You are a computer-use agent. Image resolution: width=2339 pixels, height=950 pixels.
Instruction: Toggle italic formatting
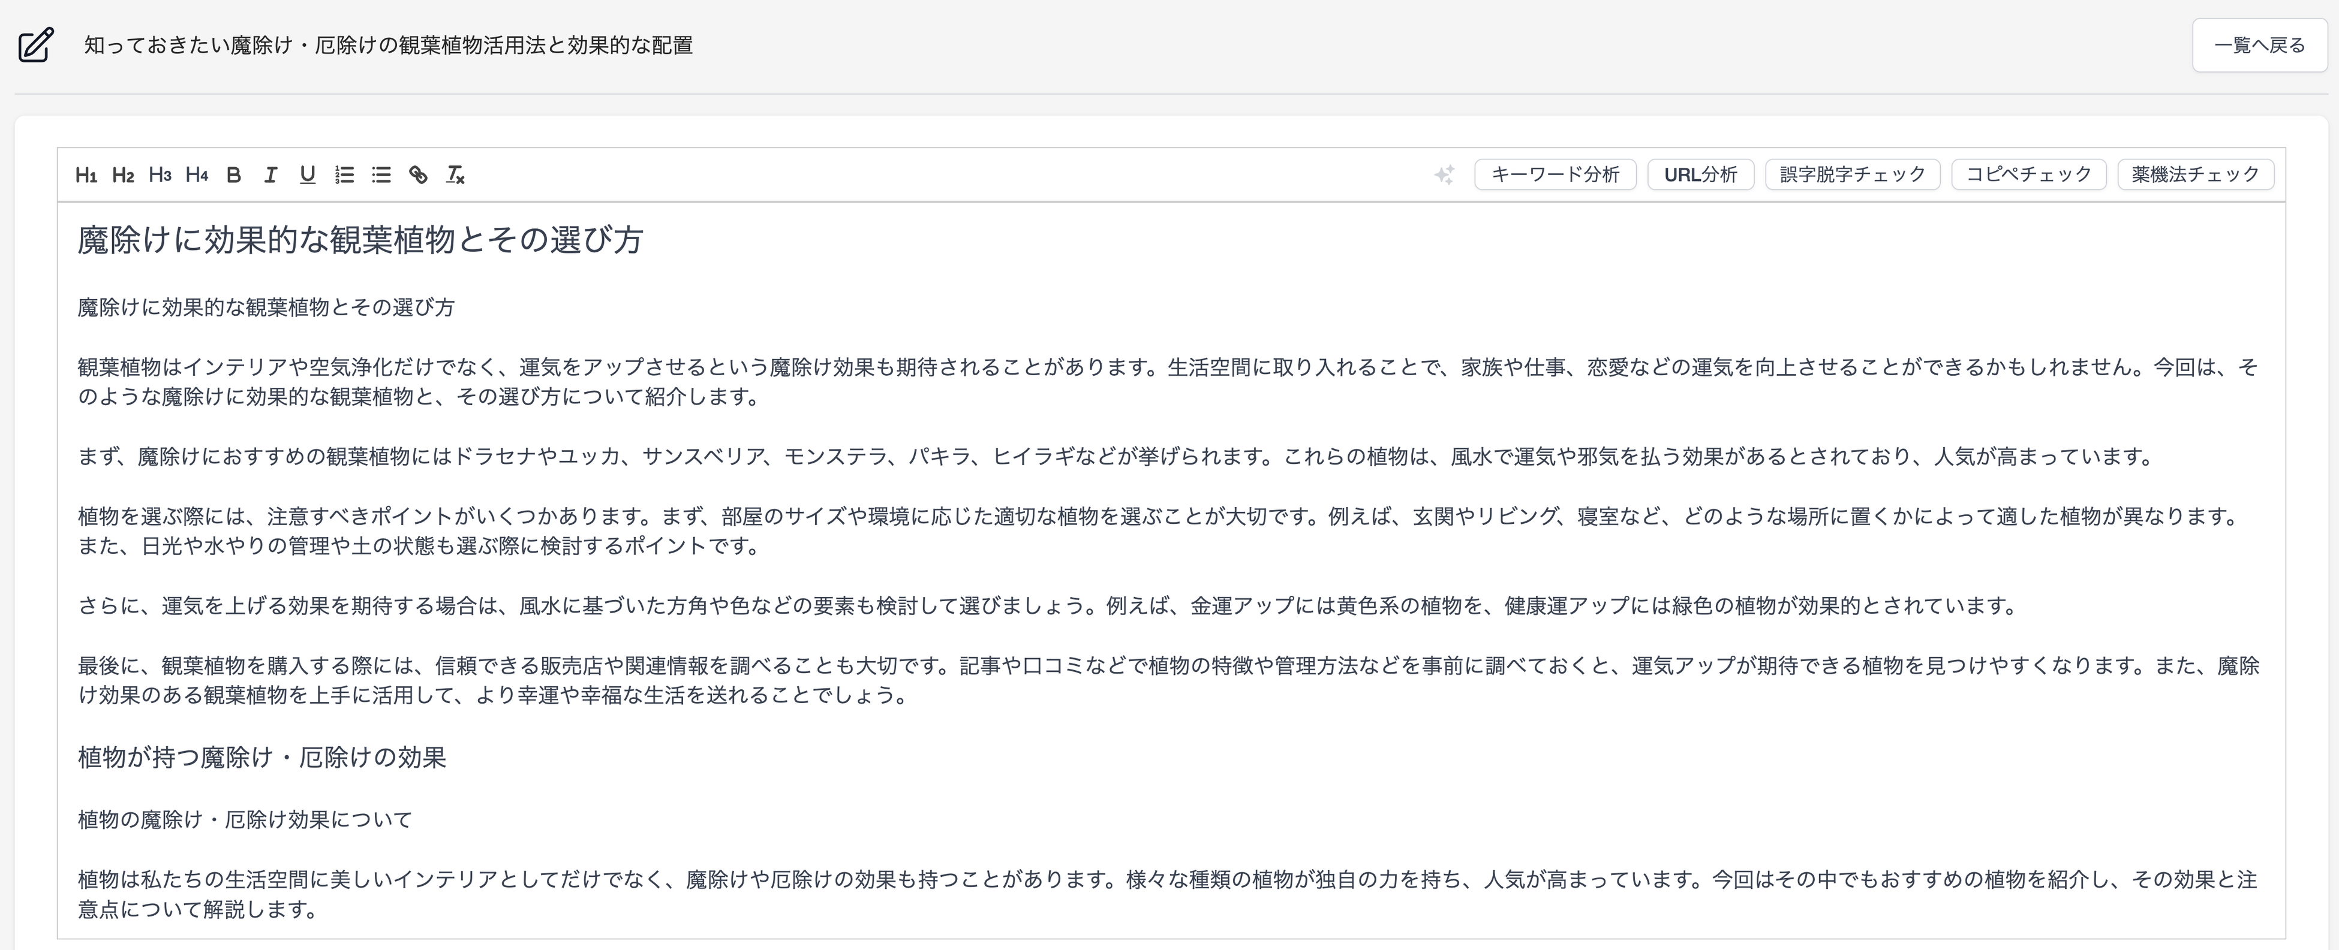click(x=270, y=175)
